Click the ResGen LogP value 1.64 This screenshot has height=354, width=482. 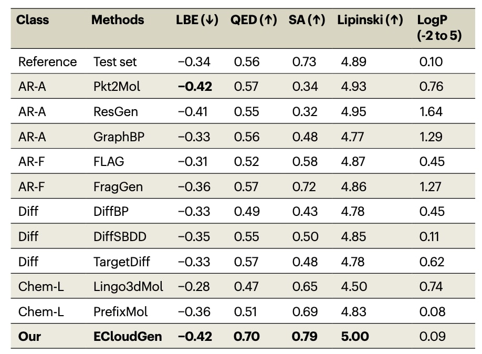pos(431,111)
